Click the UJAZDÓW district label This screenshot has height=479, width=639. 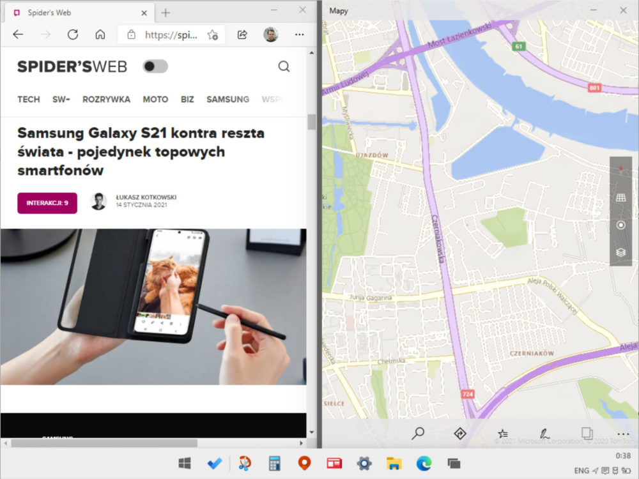(372, 155)
